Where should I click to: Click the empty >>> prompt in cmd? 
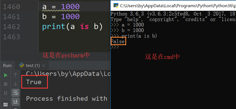(115, 47)
